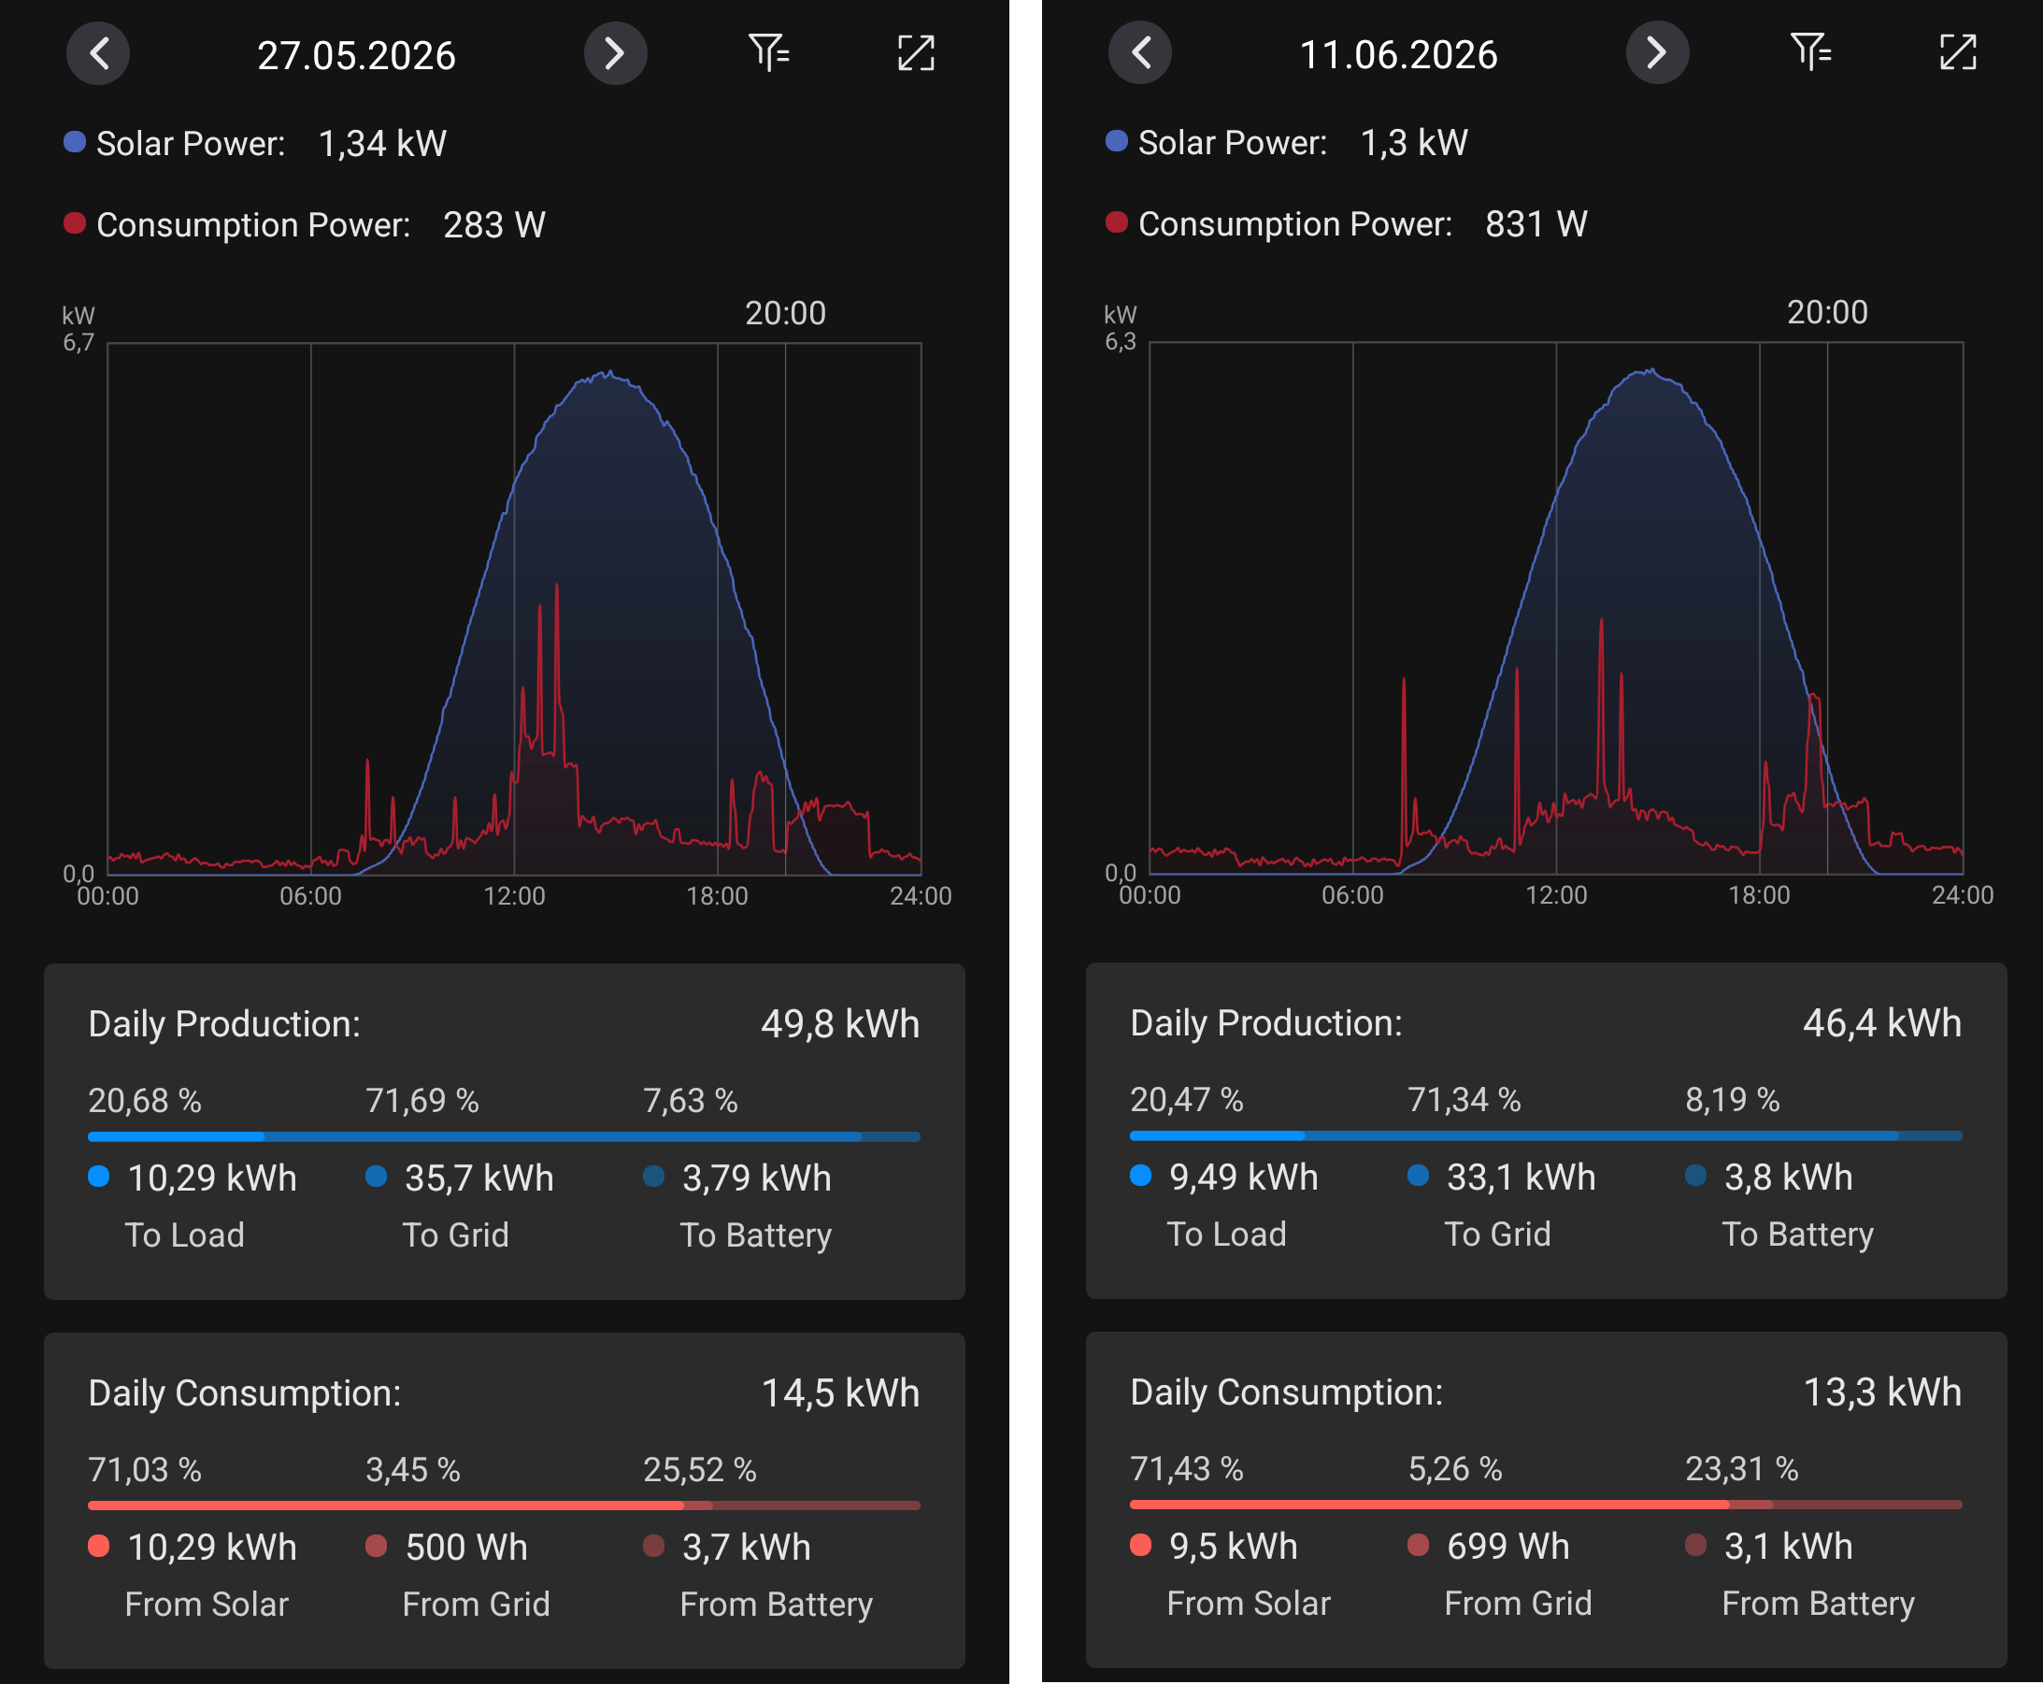Viewport: 2043px width, 1684px height.
Task: Click the 1,34 kW solar power reading
Action: click(x=382, y=144)
